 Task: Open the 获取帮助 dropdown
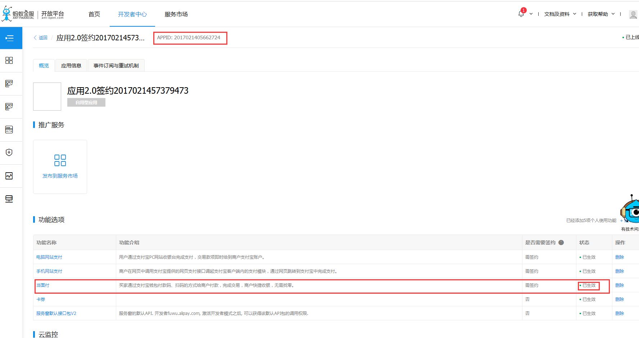pos(601,14)
